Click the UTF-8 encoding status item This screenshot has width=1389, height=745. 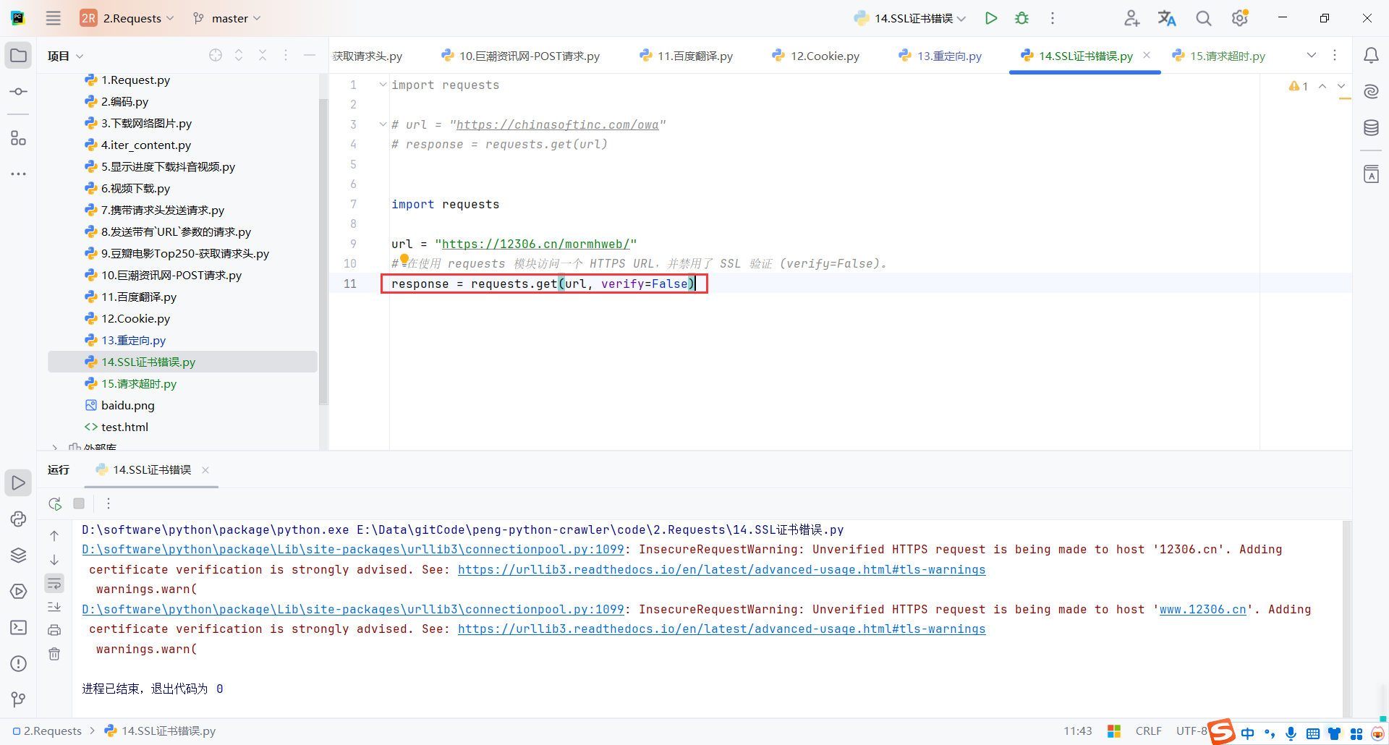pos(1192,731)
